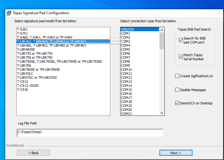Select T-LBK766 from model list
Screen dimensions: 224x160
(x=24, y=65)
